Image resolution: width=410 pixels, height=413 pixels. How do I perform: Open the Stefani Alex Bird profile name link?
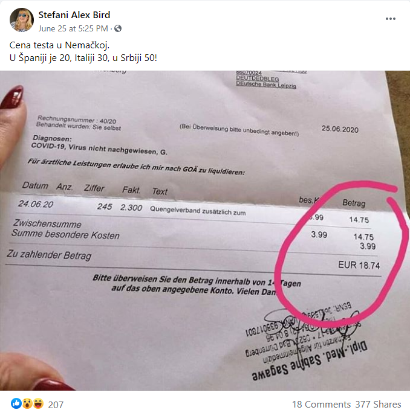pos(74,14)
